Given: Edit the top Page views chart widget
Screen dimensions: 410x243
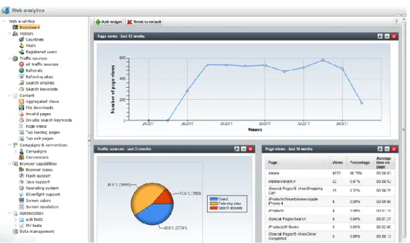Looking at the screenshot, I should [381, 36].
